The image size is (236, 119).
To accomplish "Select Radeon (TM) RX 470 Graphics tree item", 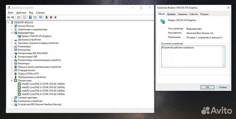I will [36, 36].
